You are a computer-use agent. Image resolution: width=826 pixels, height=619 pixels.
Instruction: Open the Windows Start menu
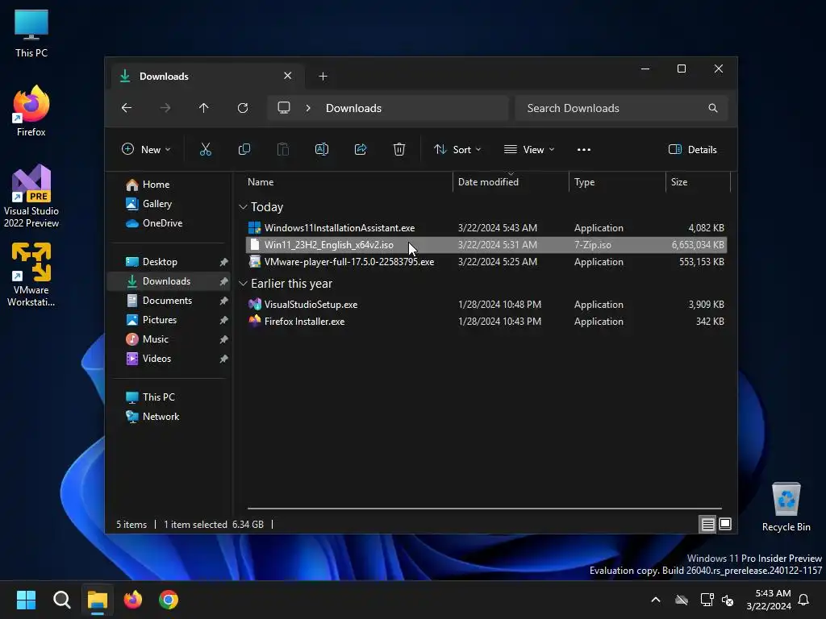26,600
